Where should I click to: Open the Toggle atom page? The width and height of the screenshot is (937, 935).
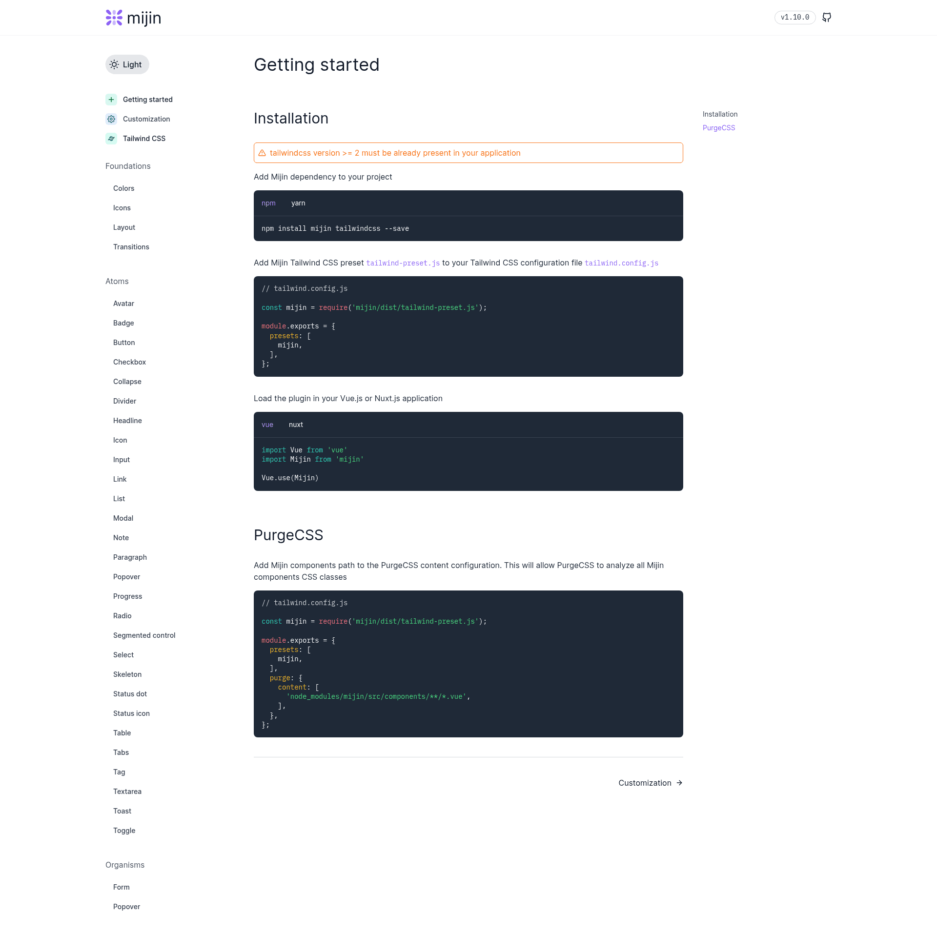point(124,831)
